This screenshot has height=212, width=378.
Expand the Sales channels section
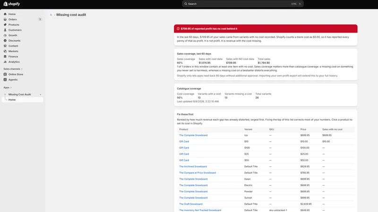tap(13, 69)
